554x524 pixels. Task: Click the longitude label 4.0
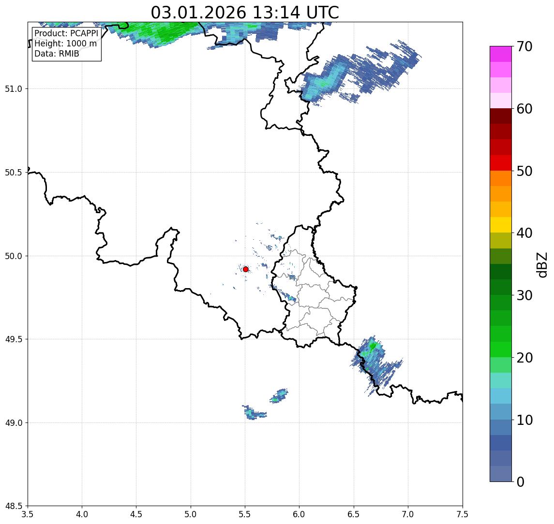[x=82, y=514]
